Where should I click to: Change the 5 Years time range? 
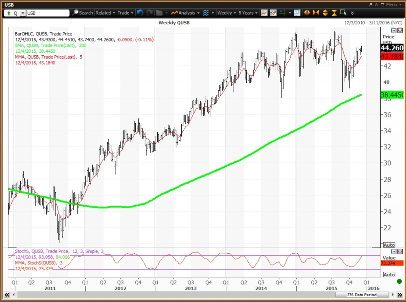(x=248, y=13)
